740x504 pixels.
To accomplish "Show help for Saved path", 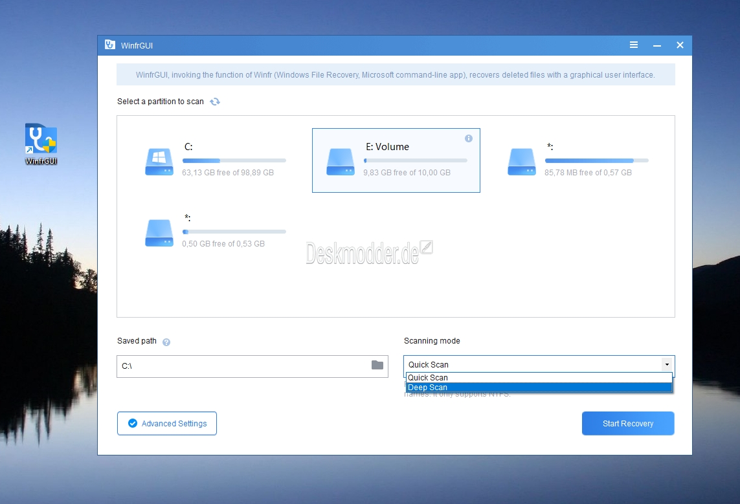I will click(166, 342).
